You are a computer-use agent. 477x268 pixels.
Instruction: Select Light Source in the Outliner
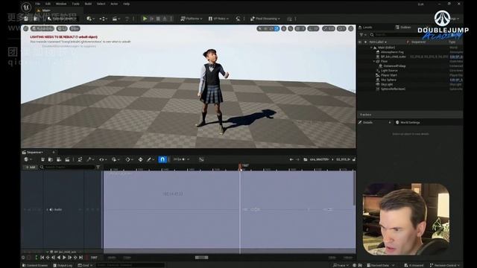click(x=389, y=71)
